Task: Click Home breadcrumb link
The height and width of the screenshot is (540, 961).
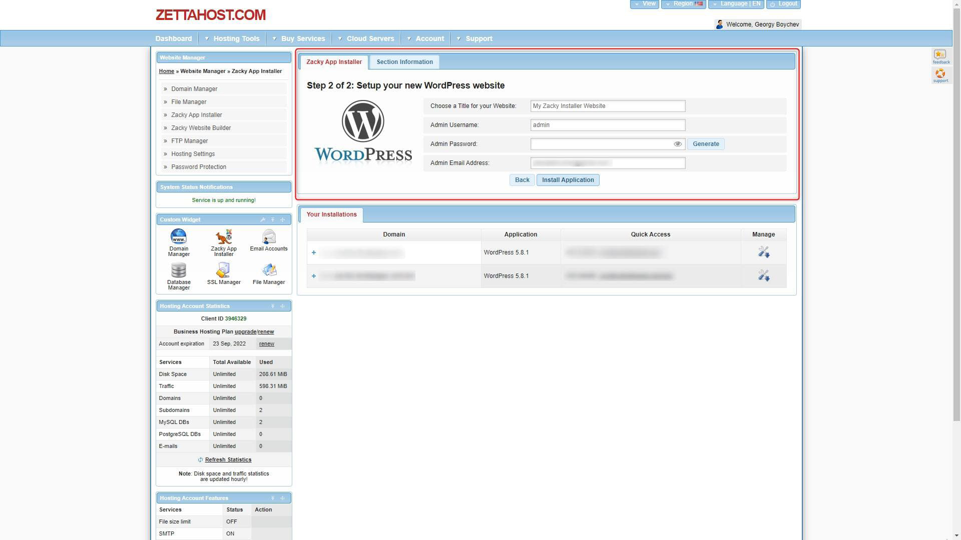Action: click(166, 71)
